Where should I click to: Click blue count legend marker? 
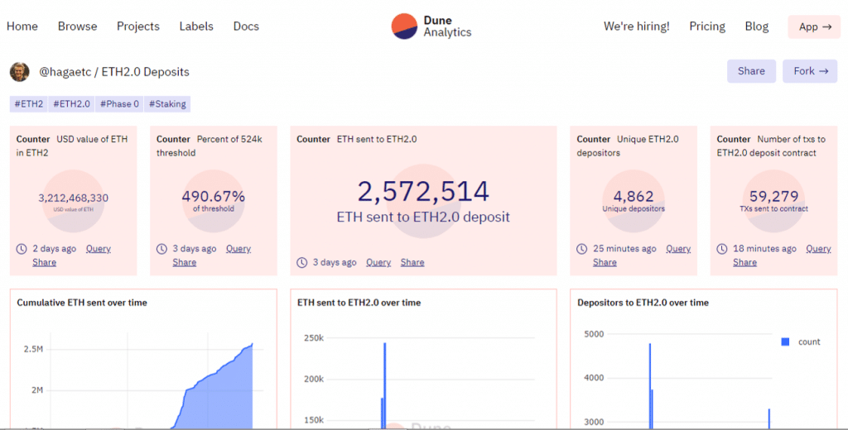pos(785,342)
